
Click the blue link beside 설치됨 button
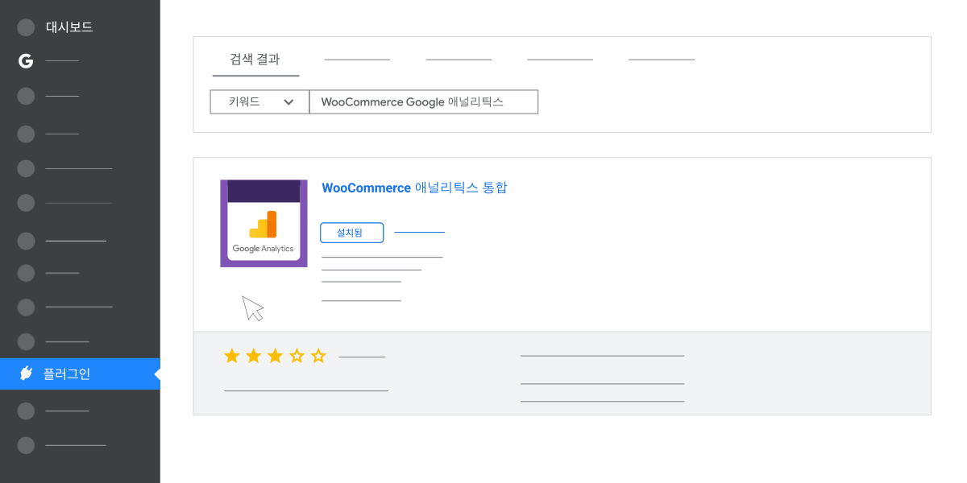pyautogui.click(x=420, y=233)
